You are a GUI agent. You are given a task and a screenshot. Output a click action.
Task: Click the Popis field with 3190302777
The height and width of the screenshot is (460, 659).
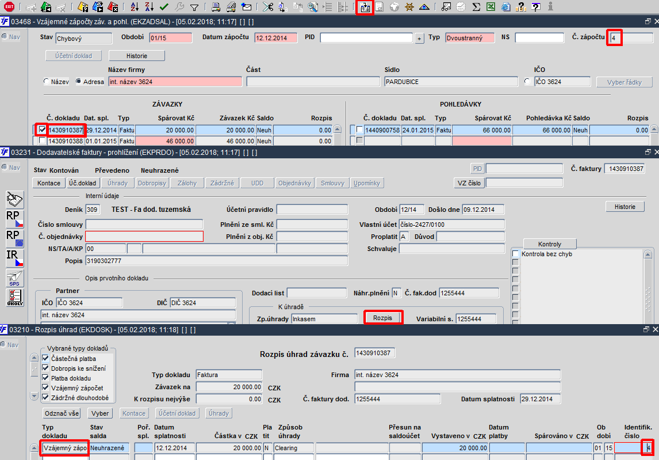point(217,261)
